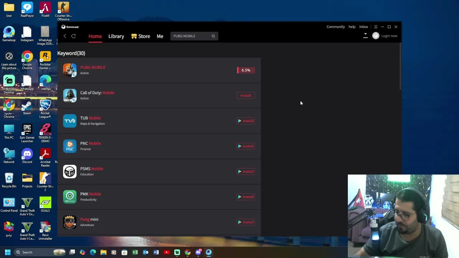Open the PNC Mobile app icon
This screenshot has width=459, height=258.
tap(70, 146)
